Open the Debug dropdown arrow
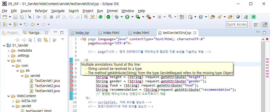 point(122,17)
